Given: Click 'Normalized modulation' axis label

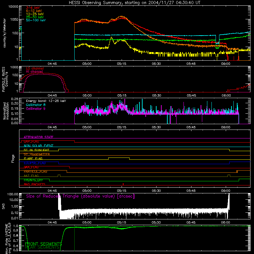Looking at the screenshot, I should [6, 111].
